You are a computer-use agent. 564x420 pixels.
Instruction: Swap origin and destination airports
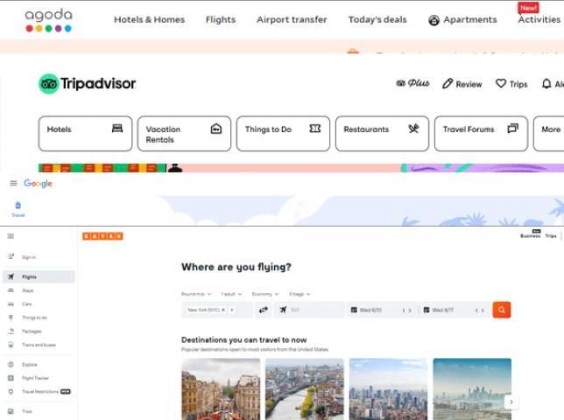(264, 310)
